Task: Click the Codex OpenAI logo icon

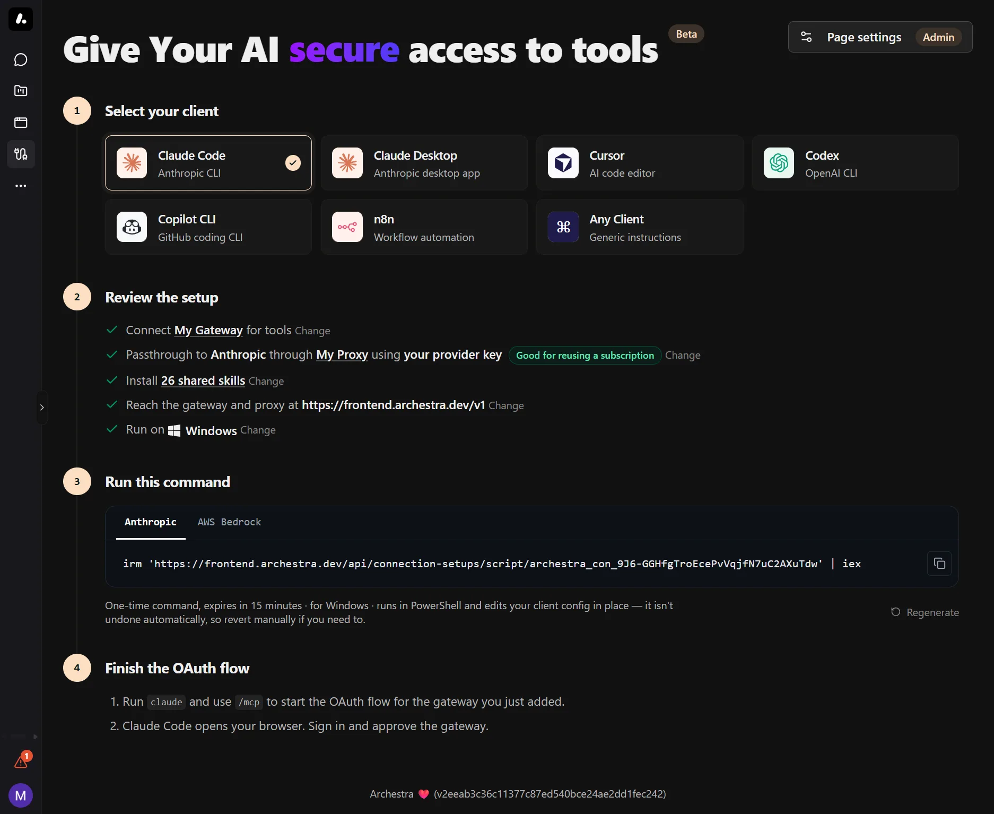Action: (x=779, y=163)
